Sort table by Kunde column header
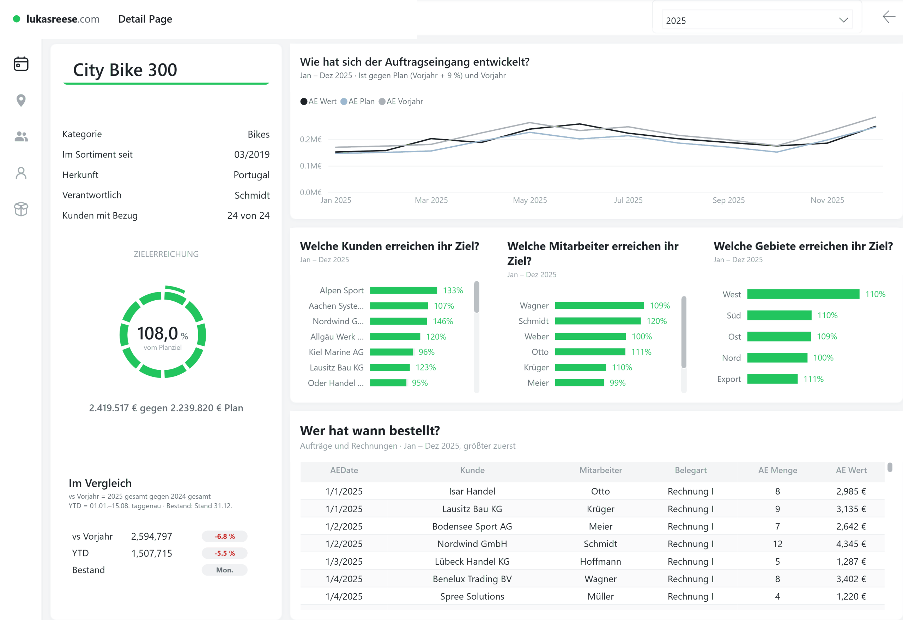The width and height of the screenshot is (903, 620). pyautogui.click(x=472, y=470)
